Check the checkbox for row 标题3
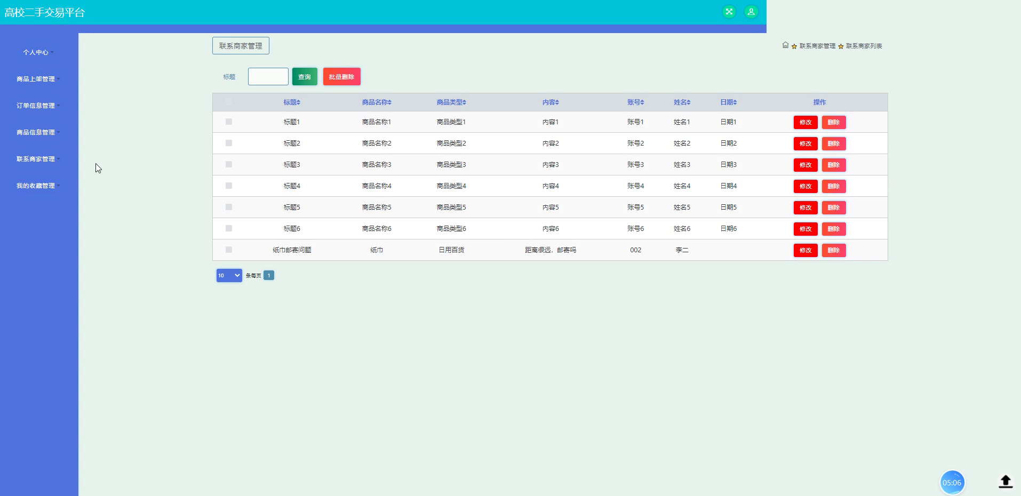The height and width of the screenshot is (496, 1021). pos(229,164)
